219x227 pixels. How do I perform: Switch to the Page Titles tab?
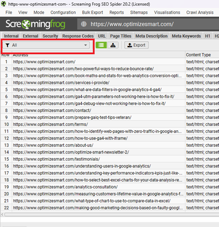121,36
